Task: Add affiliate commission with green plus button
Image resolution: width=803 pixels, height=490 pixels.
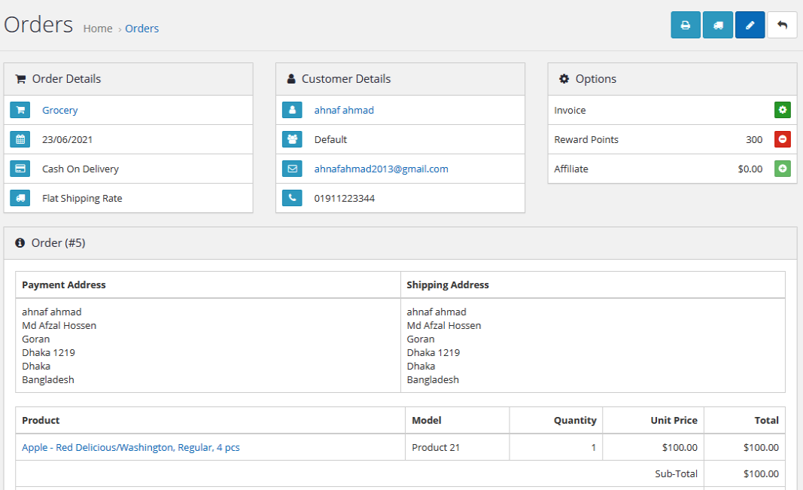Action: pyautogui.click(x=783, y=169)
